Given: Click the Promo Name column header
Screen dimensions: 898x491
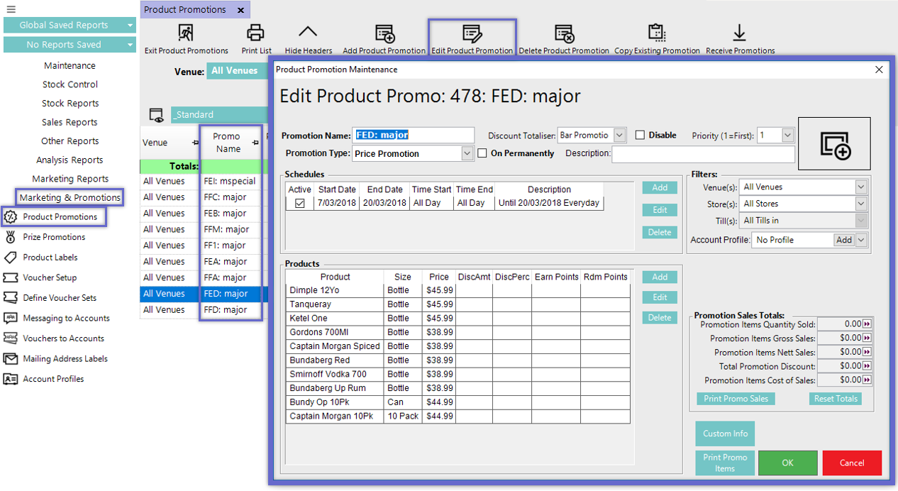Looking at the screenshot, I should pos(227,143).
